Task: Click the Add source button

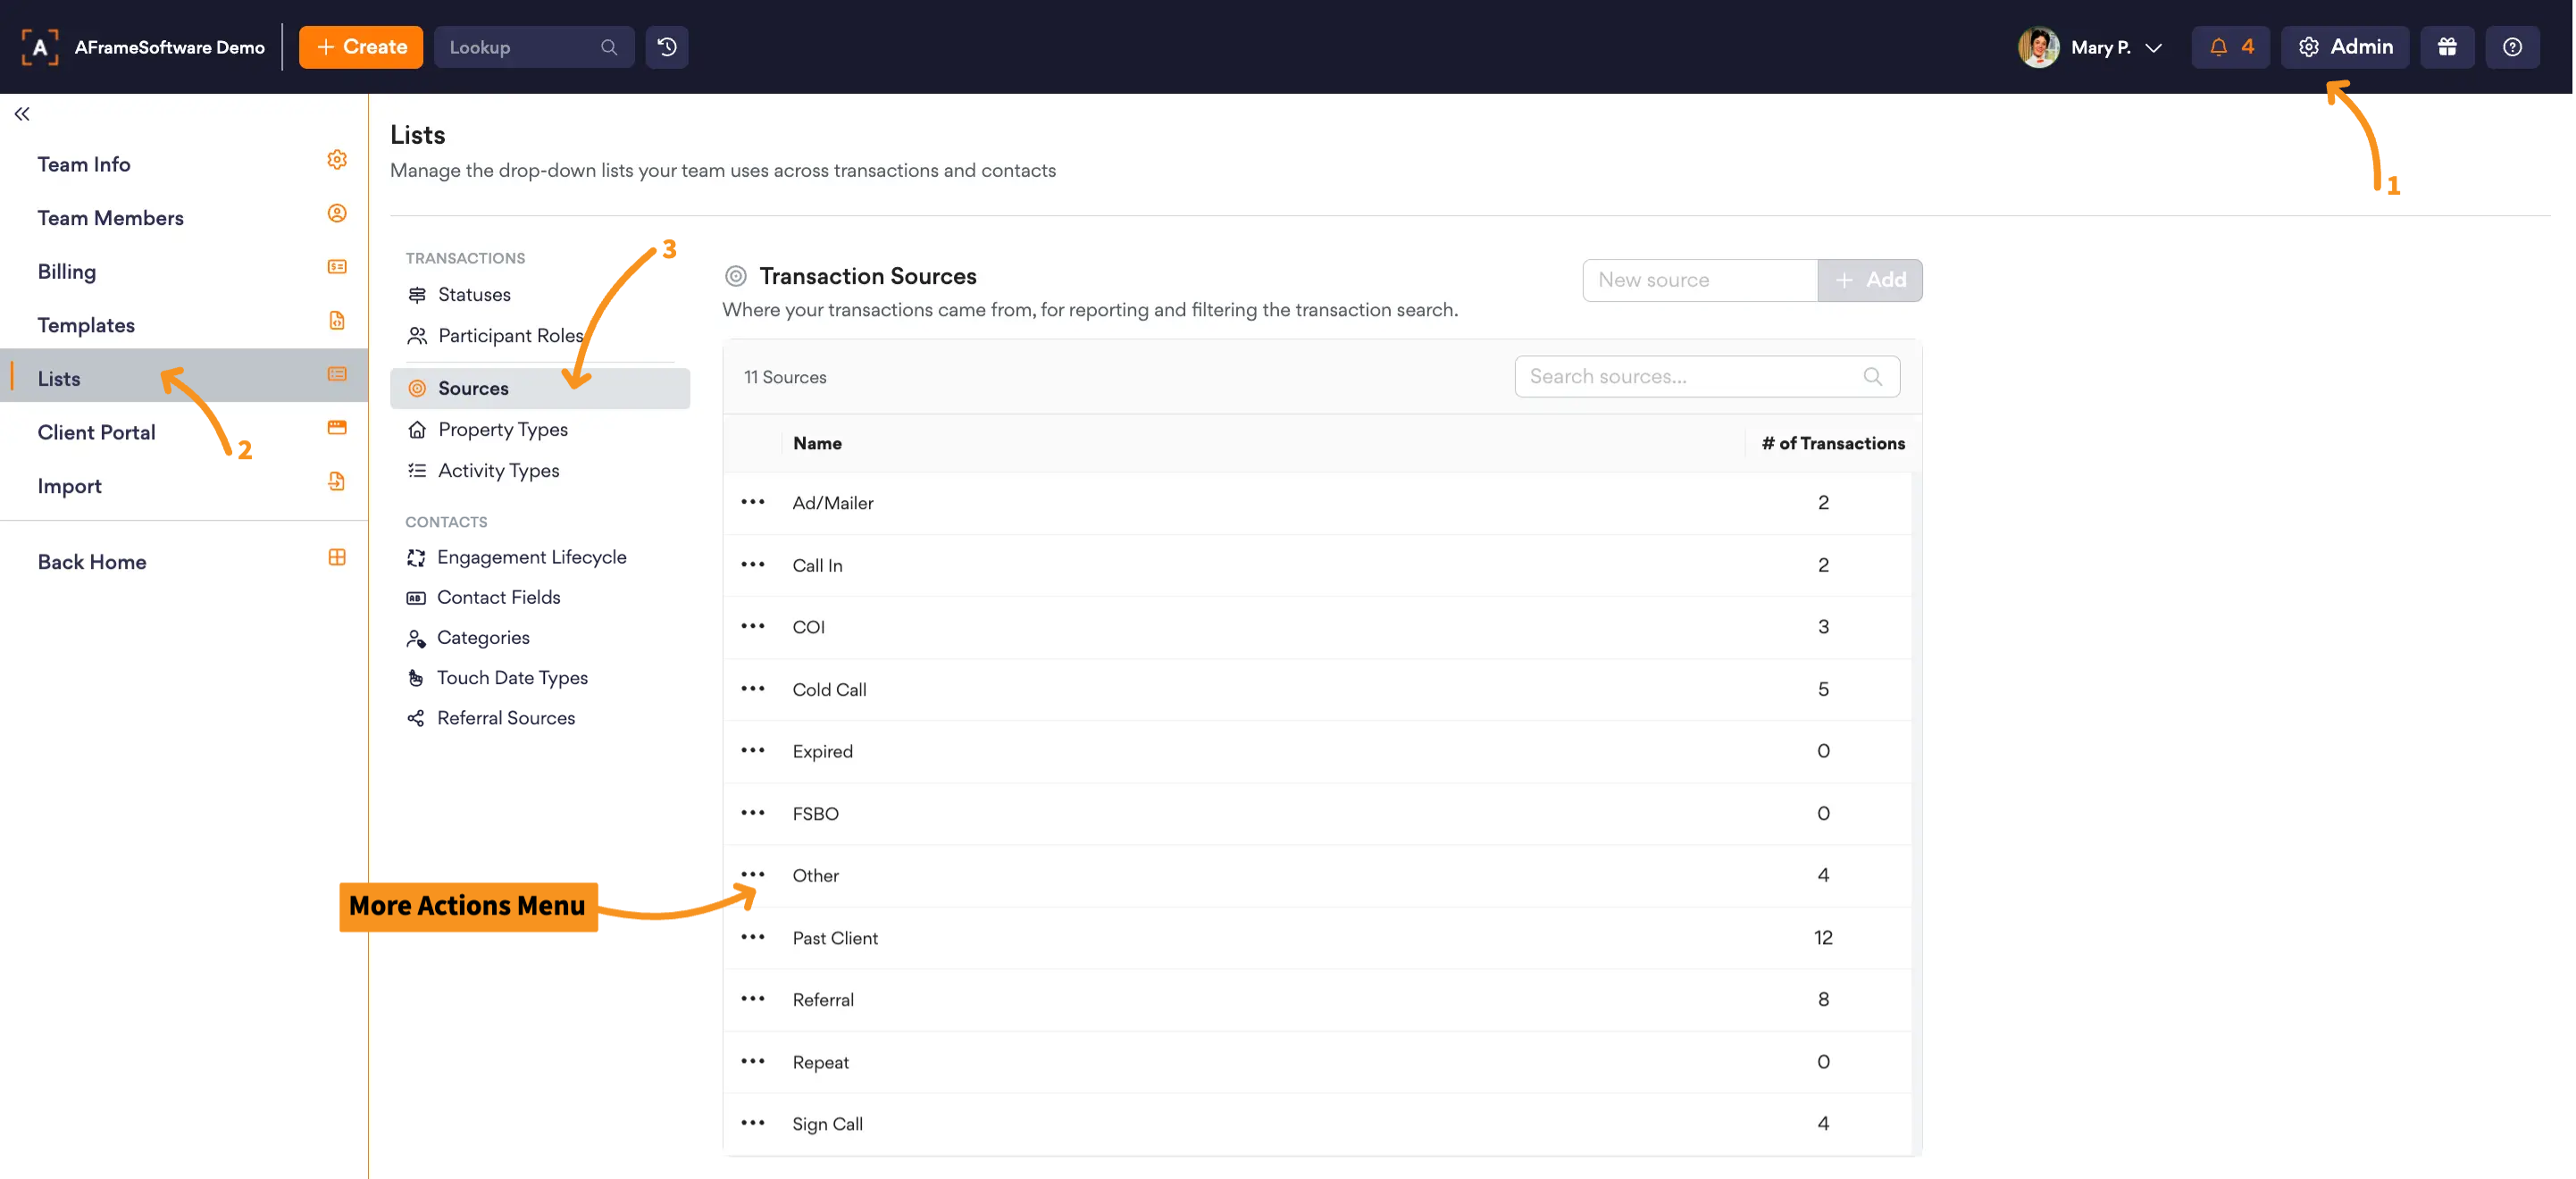Action: coord(1870,280)
